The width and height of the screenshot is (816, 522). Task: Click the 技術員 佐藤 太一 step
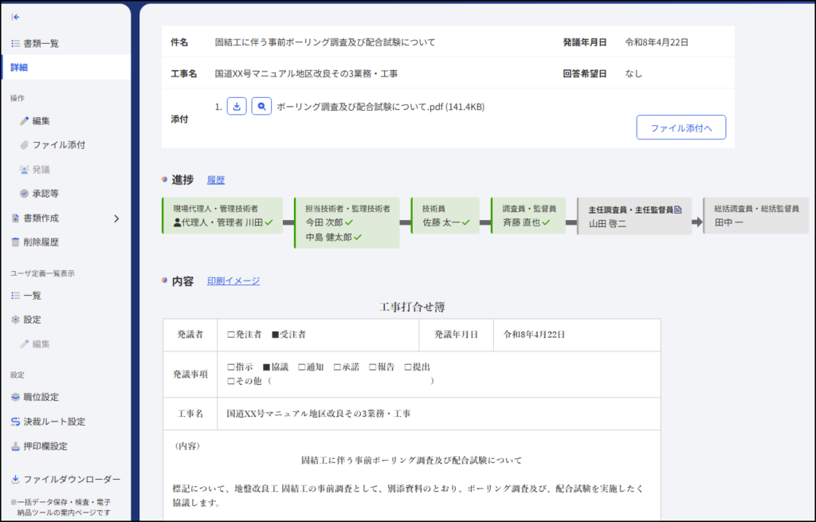point(445,215)
